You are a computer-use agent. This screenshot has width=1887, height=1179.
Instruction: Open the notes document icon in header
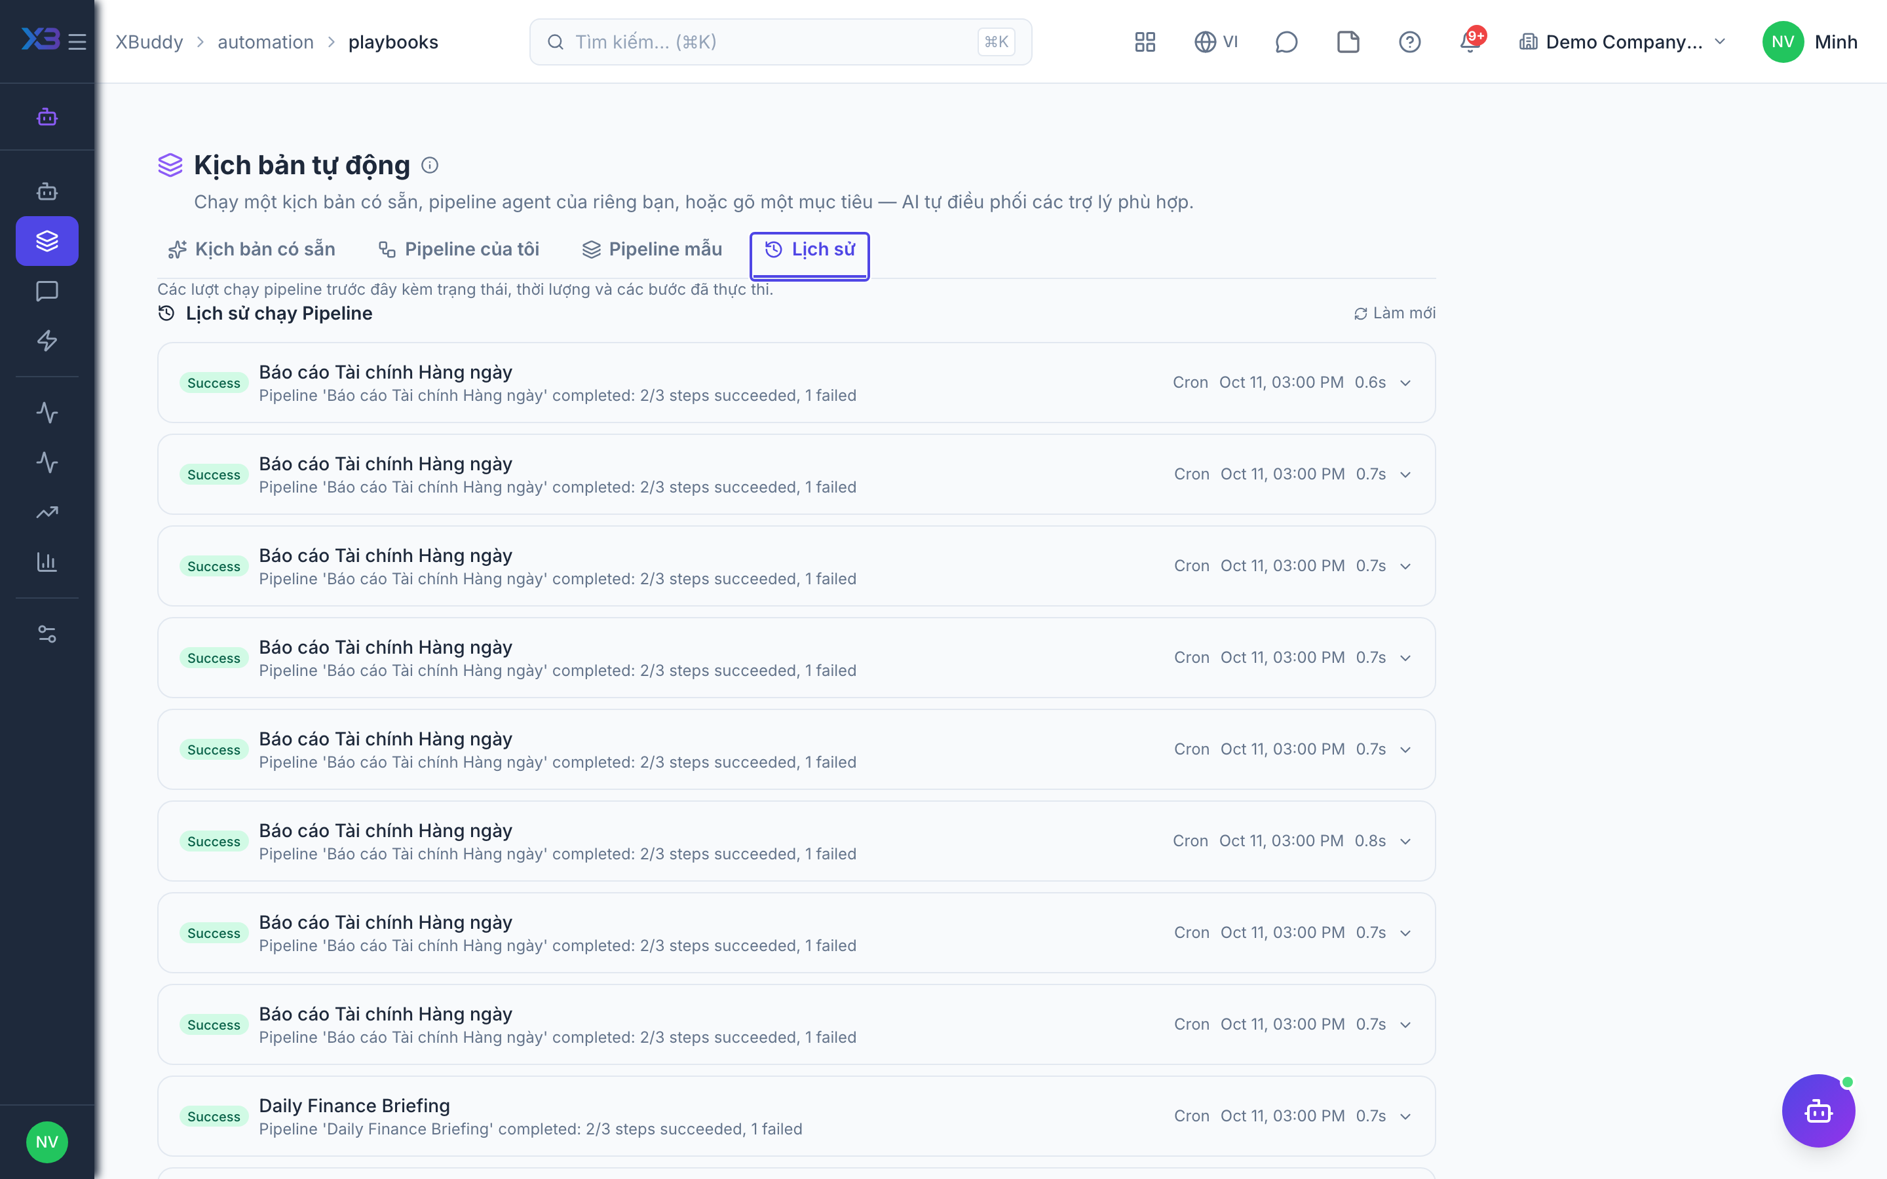coord(1348,42)
